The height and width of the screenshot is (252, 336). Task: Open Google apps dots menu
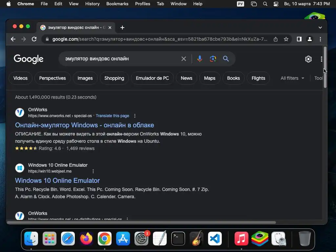pyautogui.click(x=322, y=59)
